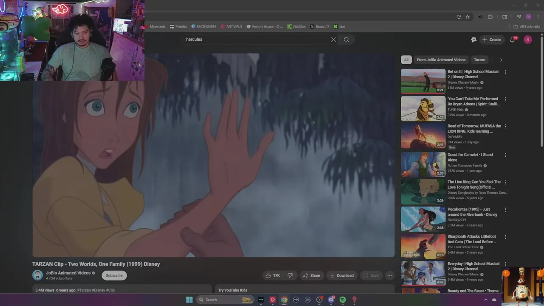The height and width of the screenshot is (306, 544).
Task: Open options for You Can't Take Me video
Action: click(x=505, y=99)
